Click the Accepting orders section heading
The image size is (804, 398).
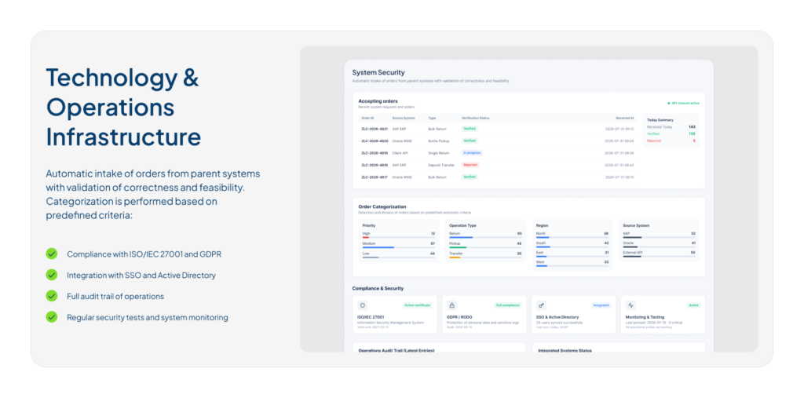pyautogui.click(x=378, y=101)
